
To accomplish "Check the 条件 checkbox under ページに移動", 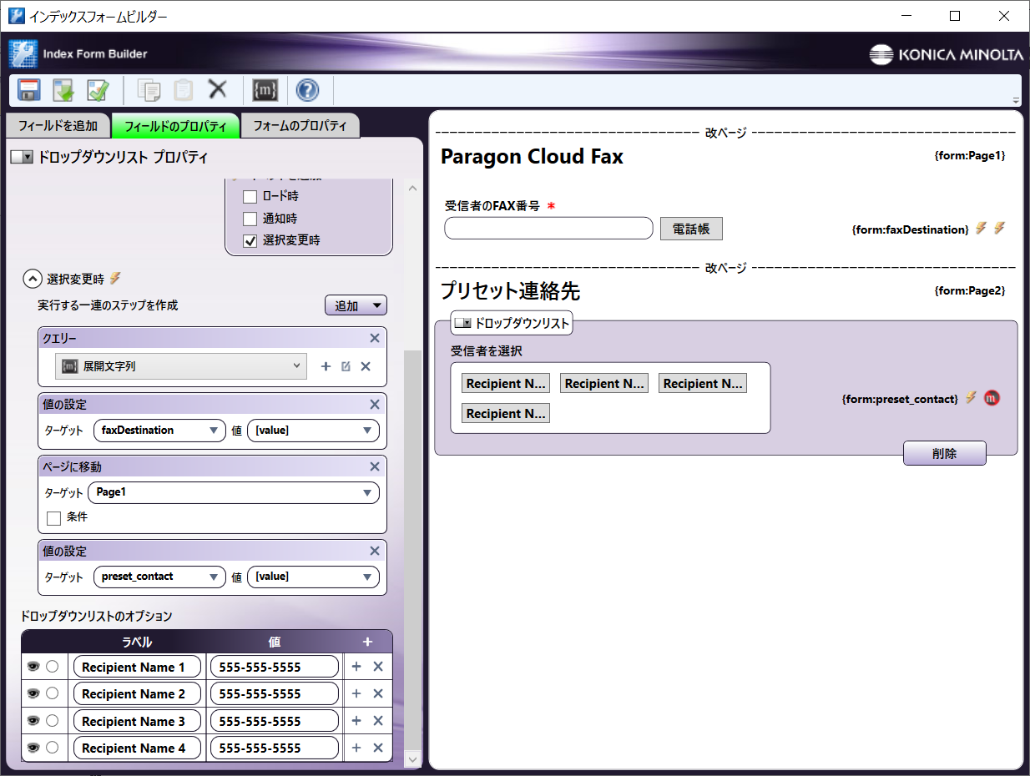I will (x=54, y=518).
